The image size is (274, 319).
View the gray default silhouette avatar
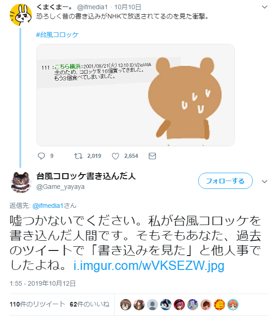click(x=152, y=305)
